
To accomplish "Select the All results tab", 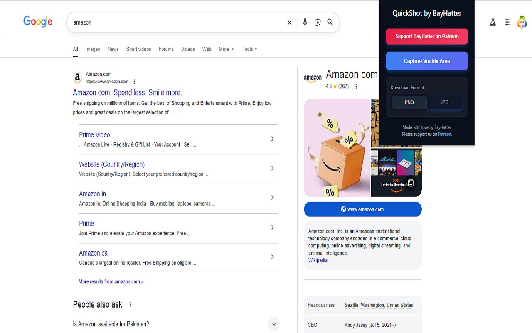I will tap(75, 49).
